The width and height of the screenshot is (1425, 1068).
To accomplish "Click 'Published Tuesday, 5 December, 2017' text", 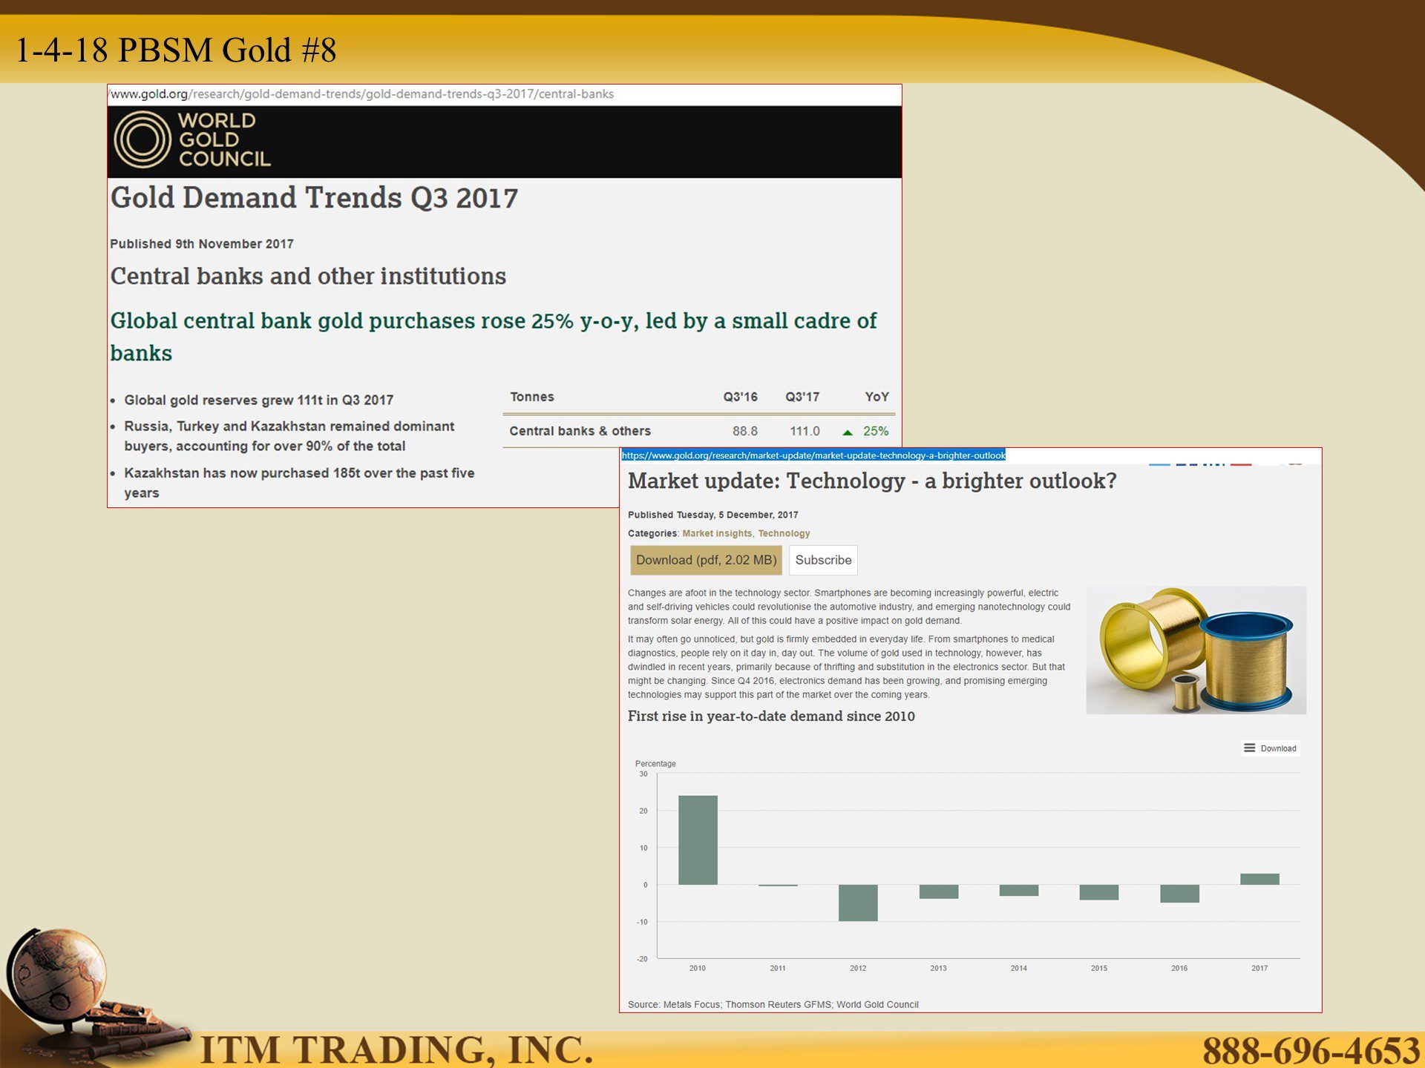I will click(x=712, y=515).
